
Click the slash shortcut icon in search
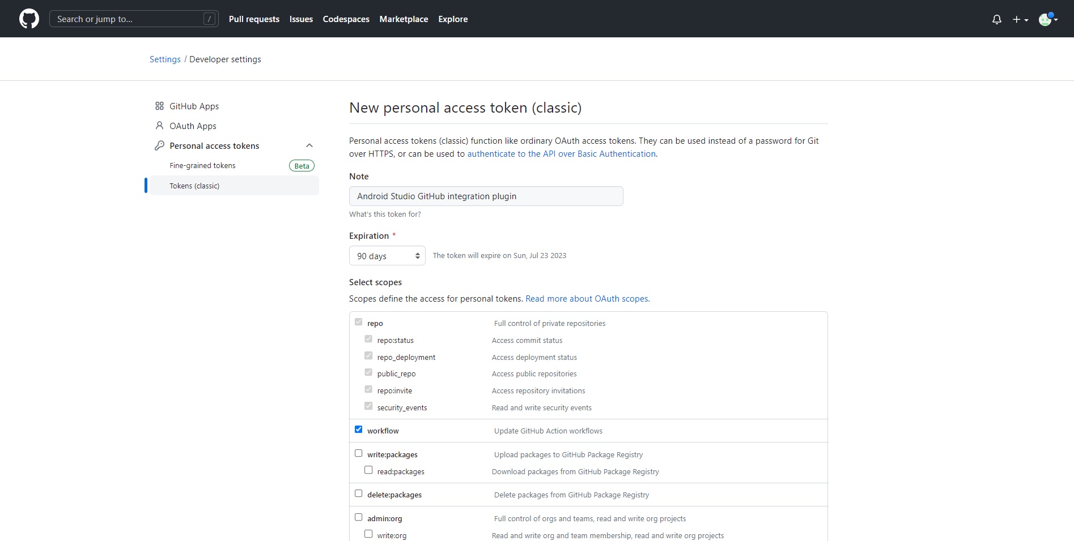click(209, 19)
